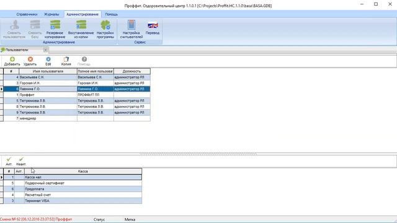Viewport: 397px width, 223px height.
Task: Select the Проффит user name cell
Action: tap(48, 95)
